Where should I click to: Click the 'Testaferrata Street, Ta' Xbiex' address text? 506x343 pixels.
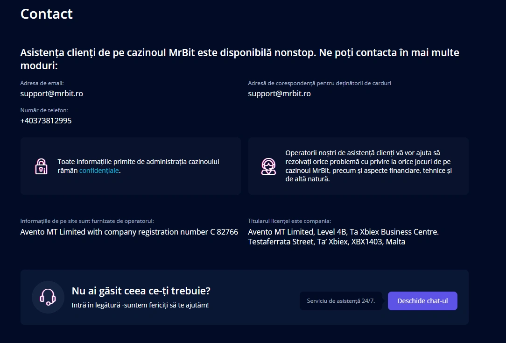[327, 242]
